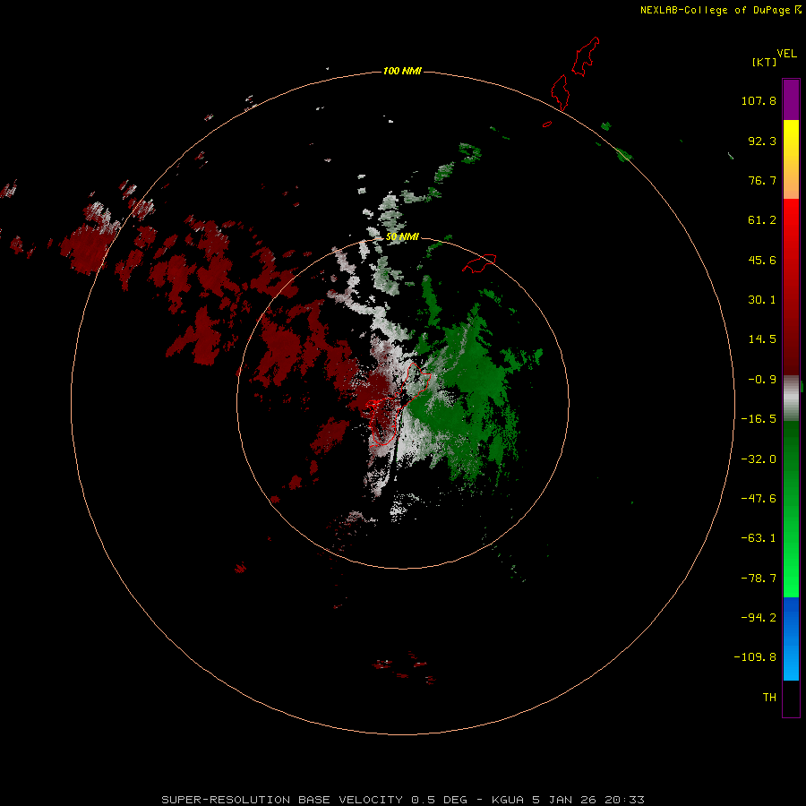Viewport: 806px width, 806px height.
Task: Click the -32.0 velocity scale value
Action: tap(759, 459)
